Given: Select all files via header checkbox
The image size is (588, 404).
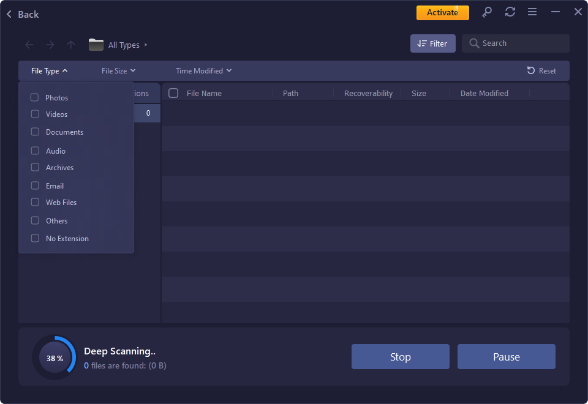Looking at the screenshot, I should click(173, 92).
